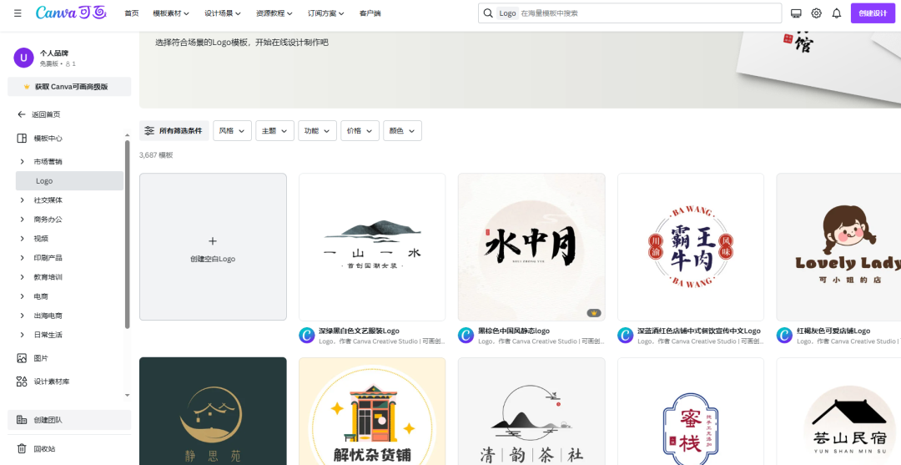Open the 霸王牛肉 logo template thumbnail
The image size is (901, 465).
pos(691,247)
